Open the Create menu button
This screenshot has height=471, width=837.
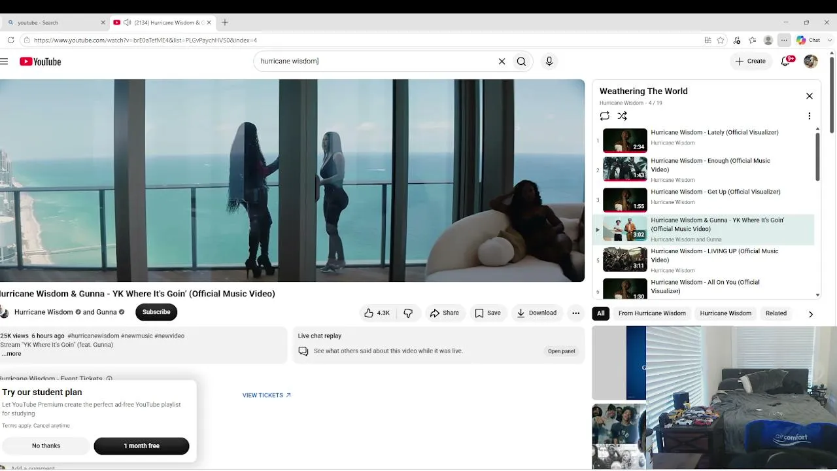(x=750, y=61)
